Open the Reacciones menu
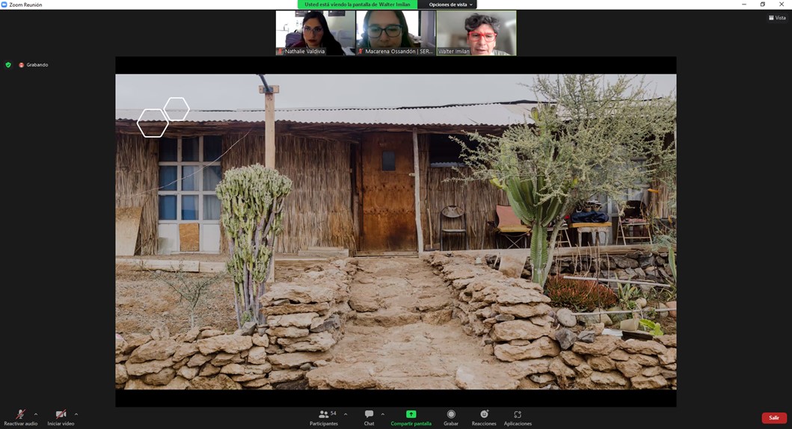The width and height of the screenshot is (792, 429). [484, 417]
